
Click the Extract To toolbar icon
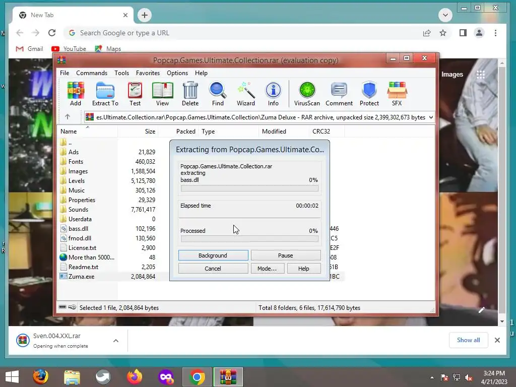105,94
